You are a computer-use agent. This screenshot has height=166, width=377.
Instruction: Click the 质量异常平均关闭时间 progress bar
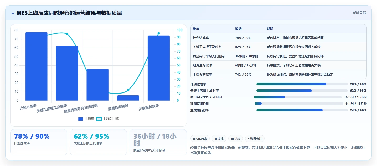[x=298, y=97]
